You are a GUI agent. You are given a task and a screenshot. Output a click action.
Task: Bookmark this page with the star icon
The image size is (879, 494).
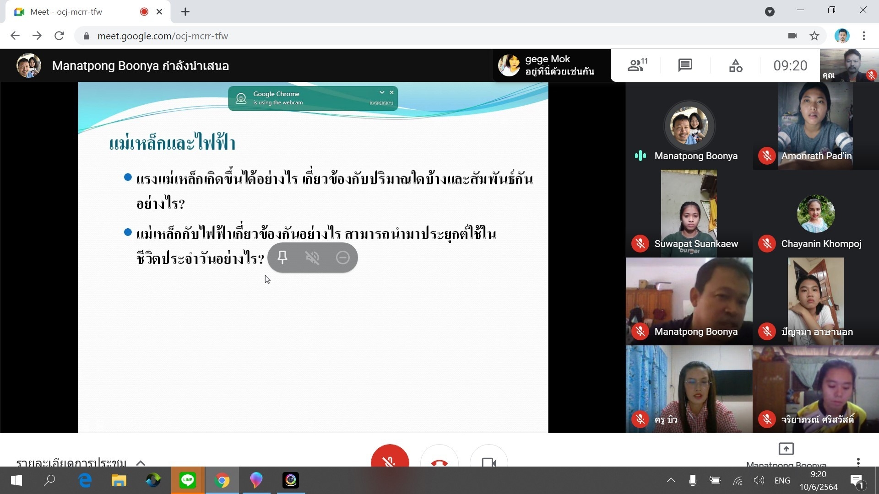[814, 36]
